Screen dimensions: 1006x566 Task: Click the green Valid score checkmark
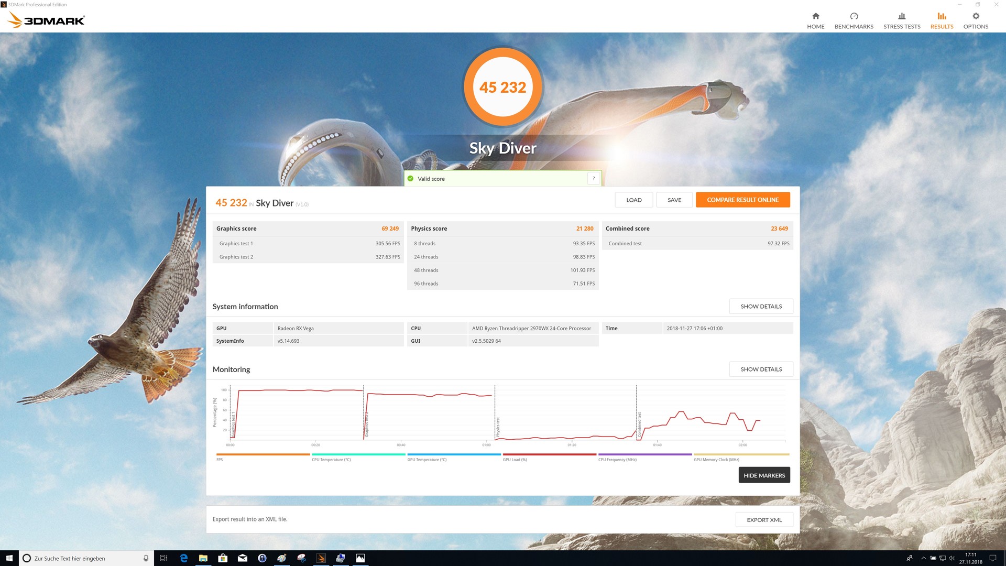click(410, 179)
